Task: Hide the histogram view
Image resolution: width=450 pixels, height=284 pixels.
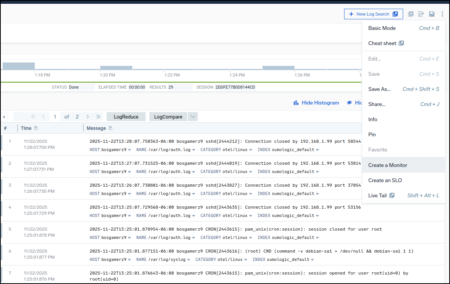Action: click(316, 103)
